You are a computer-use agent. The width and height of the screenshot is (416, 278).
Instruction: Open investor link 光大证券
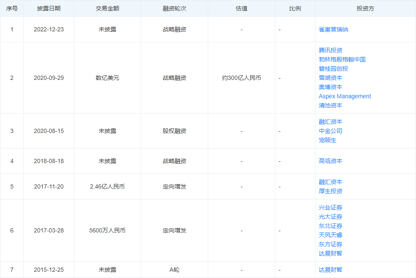330,217
